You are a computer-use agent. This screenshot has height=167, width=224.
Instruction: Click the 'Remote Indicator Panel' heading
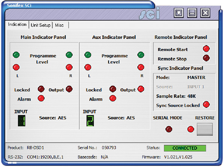[181, 37]
